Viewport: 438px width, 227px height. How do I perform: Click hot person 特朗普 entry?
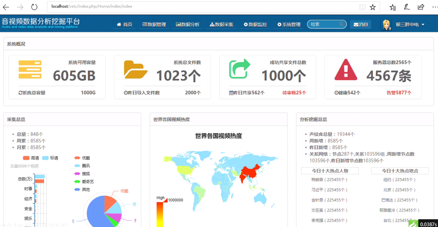pos(329,180)
